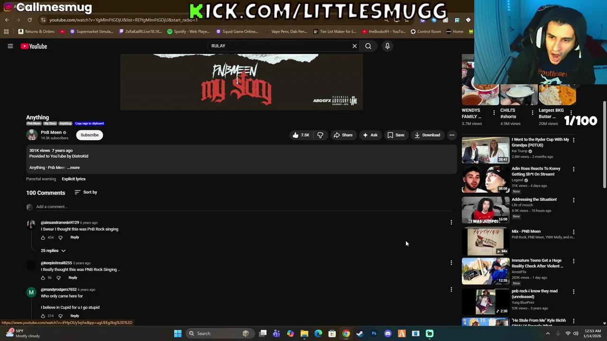Open options menu for mandyrodgers7652 comment
This screenshot has height=341, width=607.
451,289
